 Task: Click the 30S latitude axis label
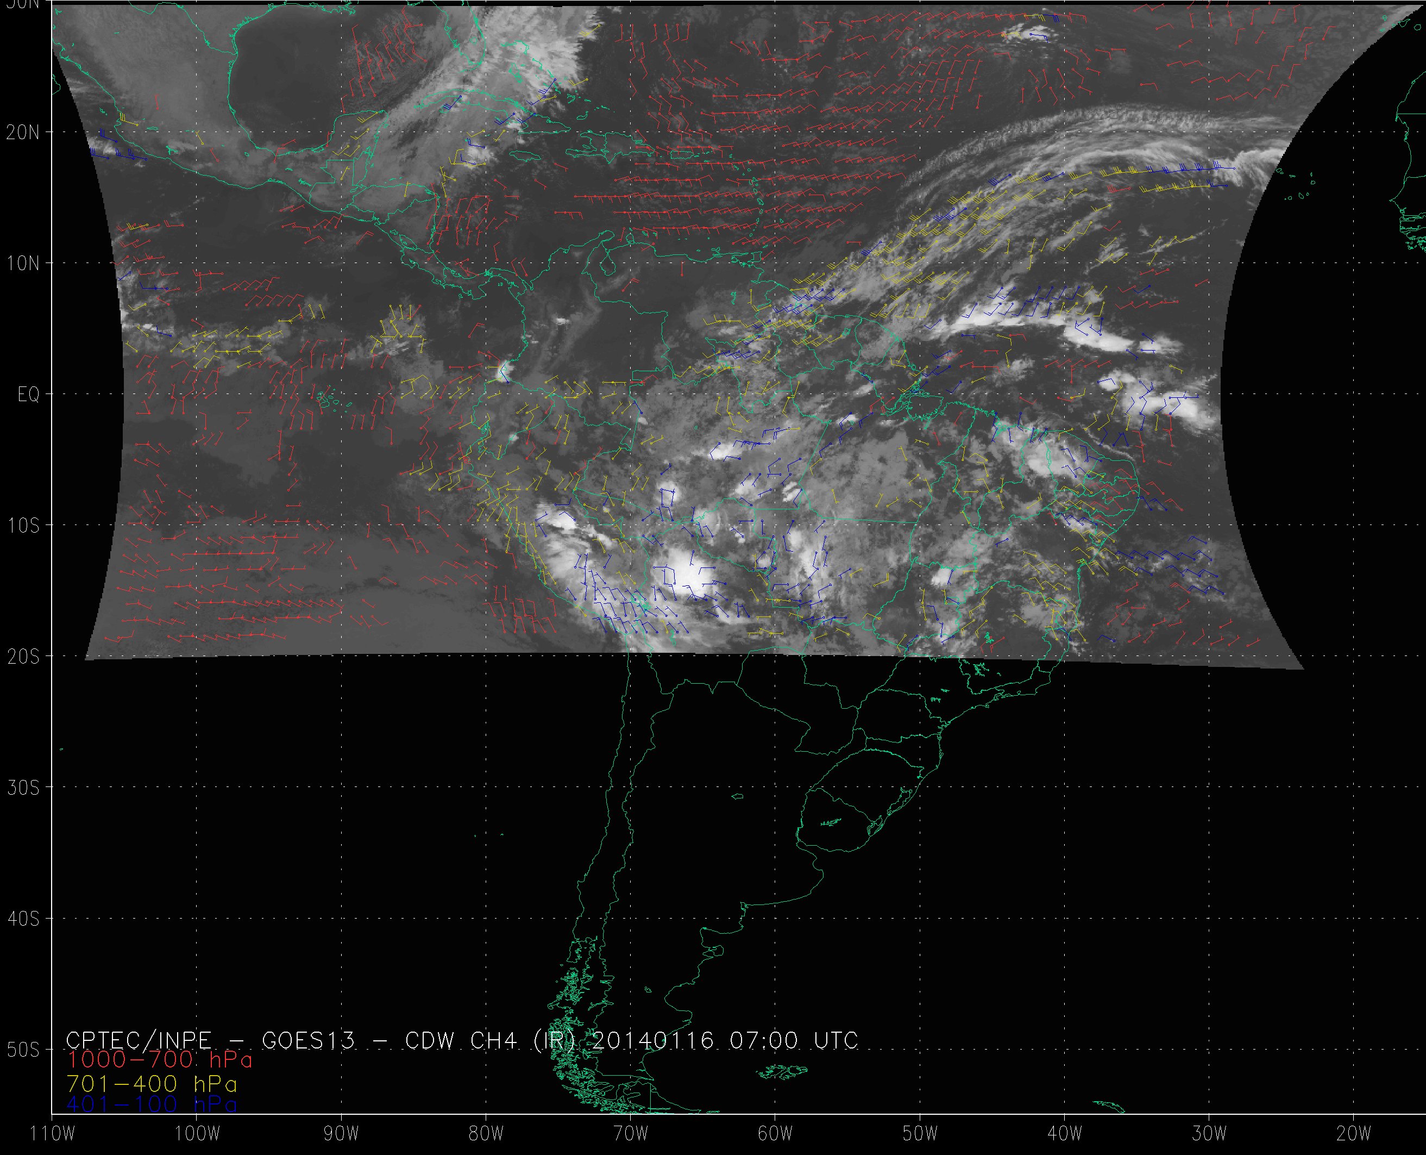(23, 788)
